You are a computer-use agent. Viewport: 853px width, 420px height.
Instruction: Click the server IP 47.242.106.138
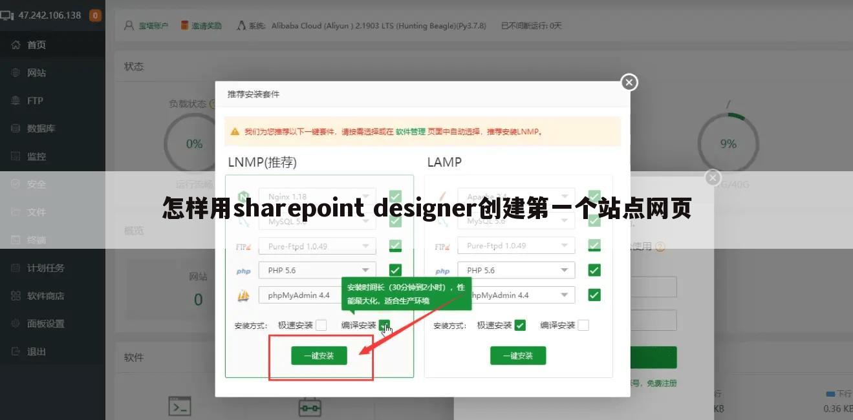point(50,16)
